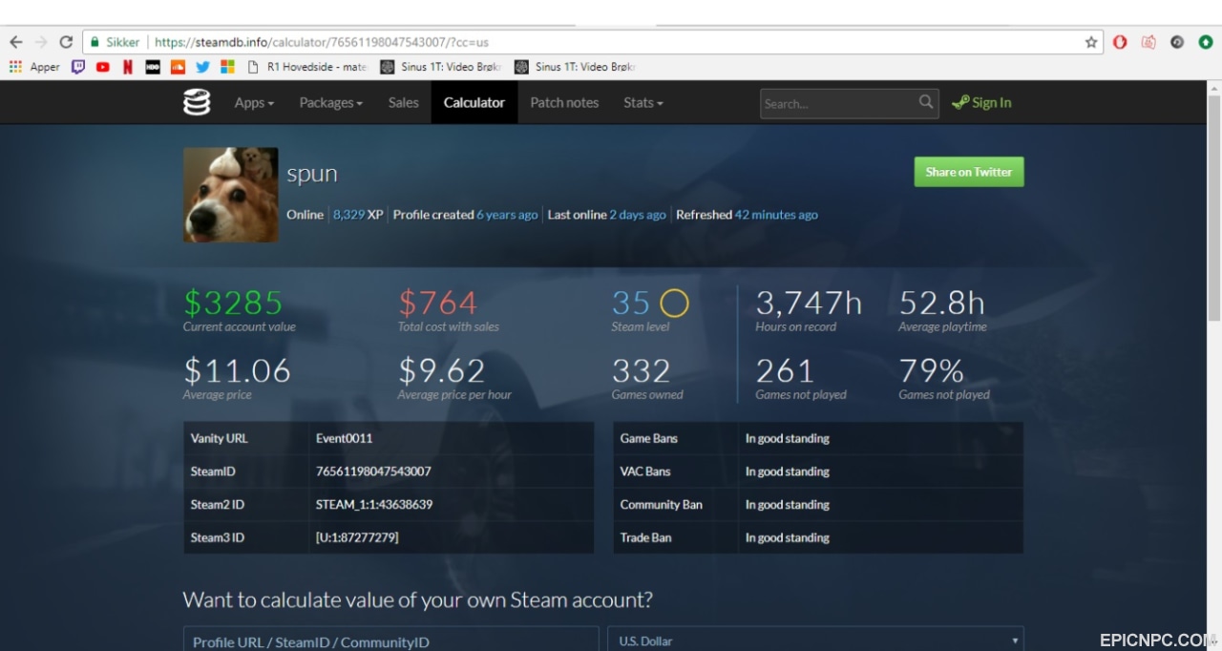
Task: Click the Game Bans row label
Action: 649,438
